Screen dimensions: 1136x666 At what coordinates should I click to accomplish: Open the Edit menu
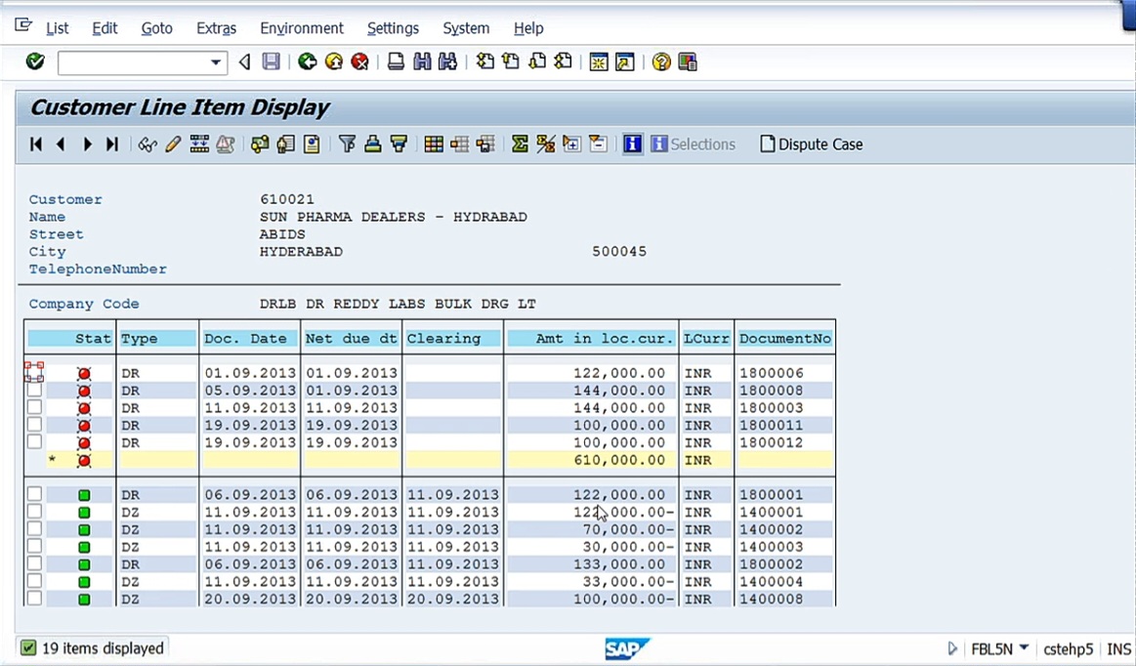[105, 28]
